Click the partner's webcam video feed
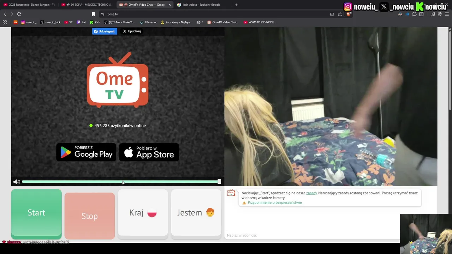Screen dimensions: 452x254 point(331,107)
